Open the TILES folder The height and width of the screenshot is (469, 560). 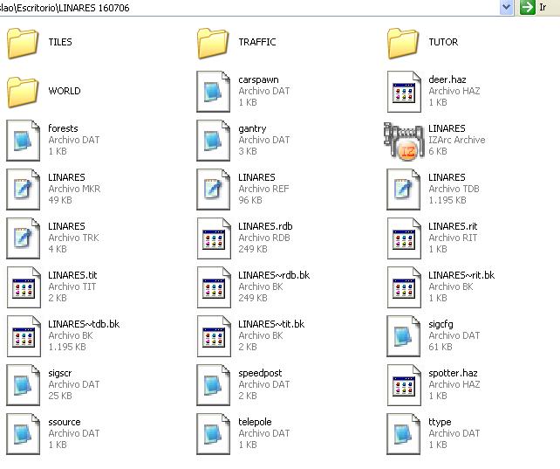23,42
